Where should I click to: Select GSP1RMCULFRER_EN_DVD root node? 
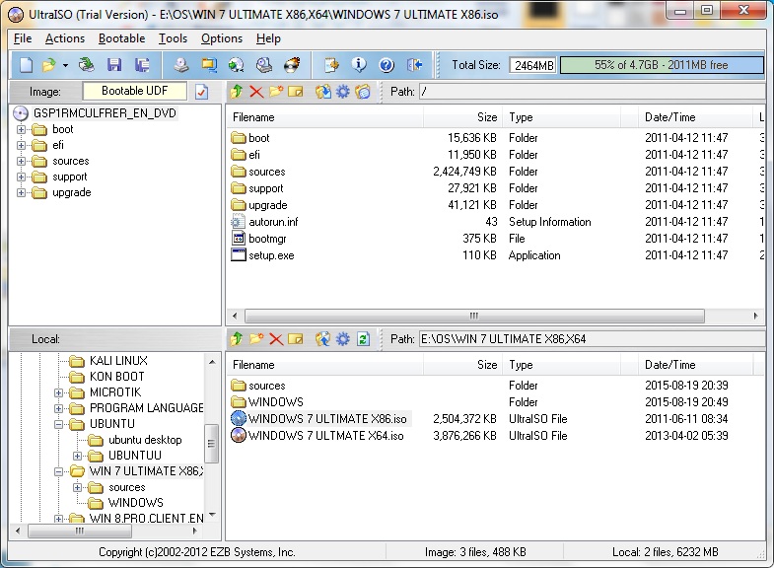click(105, 113)
